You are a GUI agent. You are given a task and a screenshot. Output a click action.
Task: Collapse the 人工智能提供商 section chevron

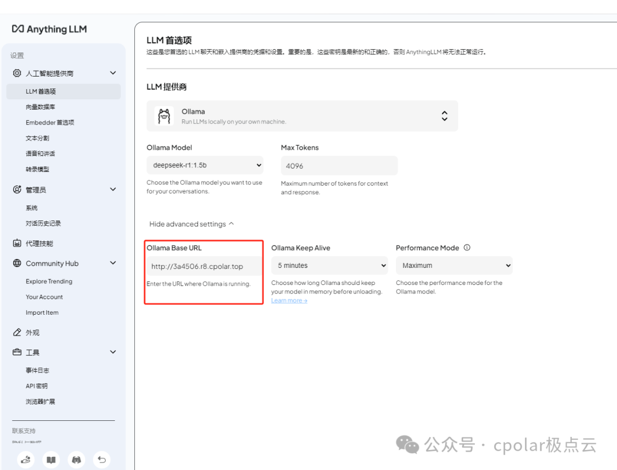(113, 73)
